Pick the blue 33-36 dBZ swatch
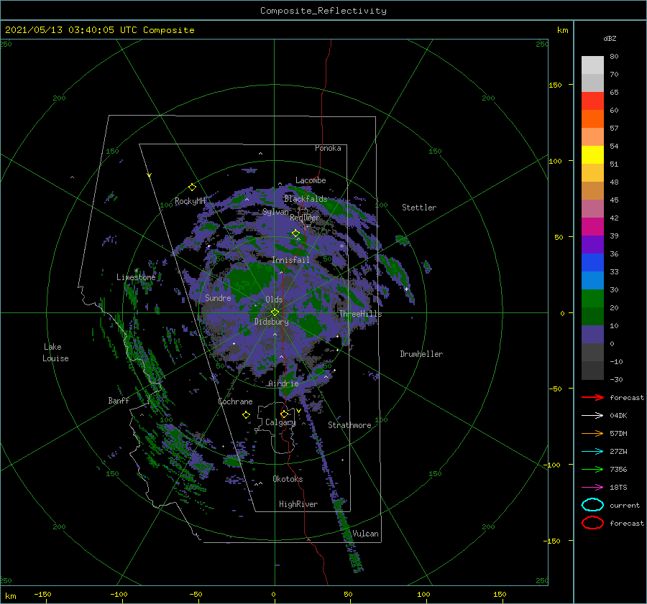The width and height of the screenshot is (647, 604). point(592,263)
